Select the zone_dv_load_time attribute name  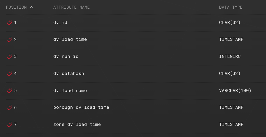[77, 124]
